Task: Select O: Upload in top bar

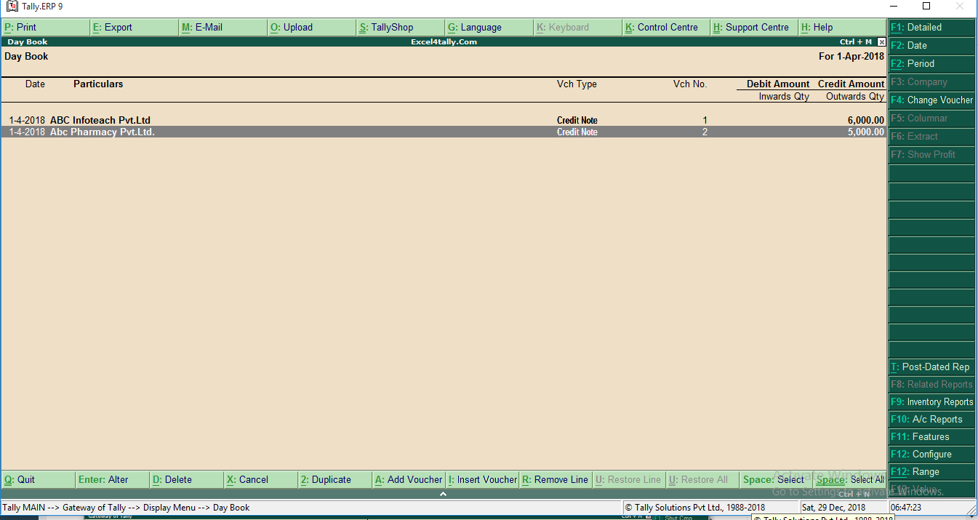Action: pos(312,28)
